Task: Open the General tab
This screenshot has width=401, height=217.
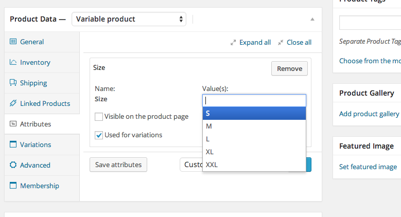Action: [42, 42]
